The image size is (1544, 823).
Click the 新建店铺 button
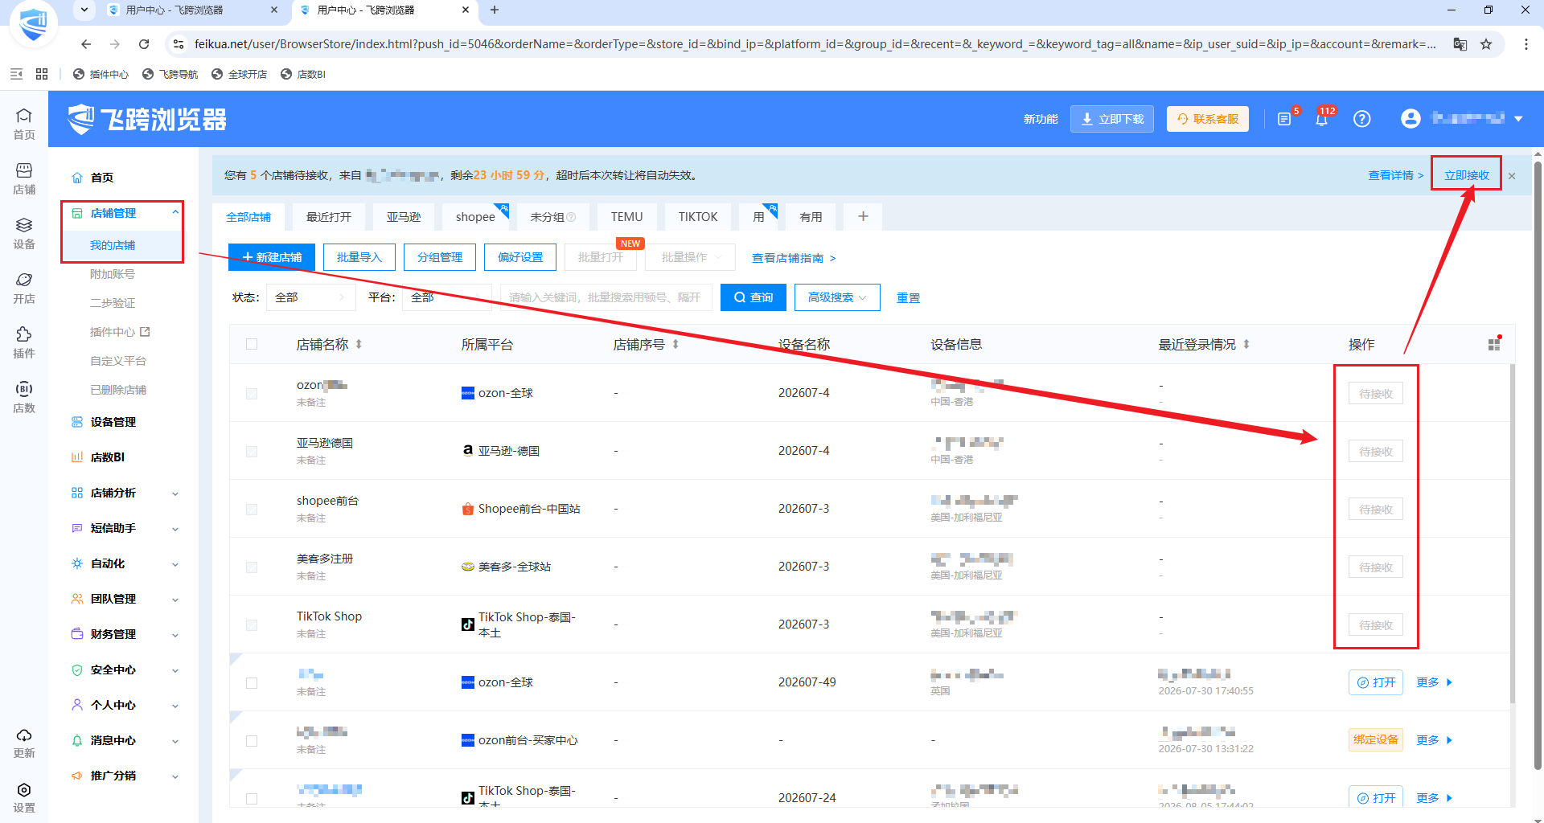click(272, 257)
